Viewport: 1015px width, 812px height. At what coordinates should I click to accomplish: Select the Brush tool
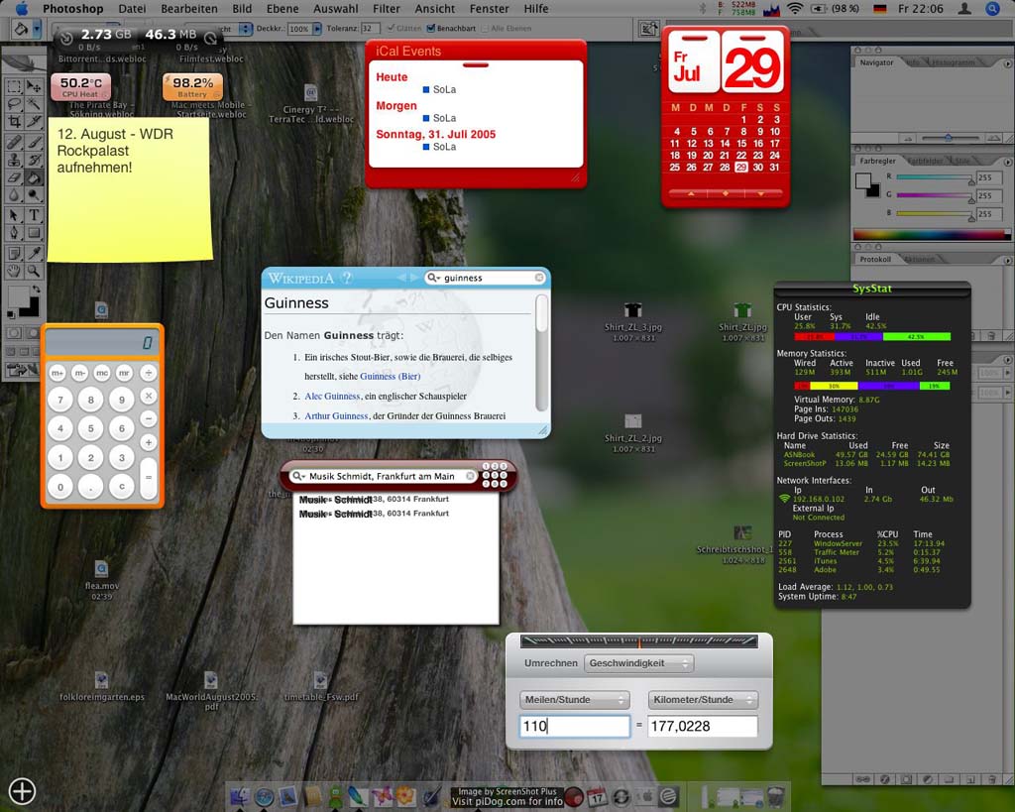coord(34,142)
